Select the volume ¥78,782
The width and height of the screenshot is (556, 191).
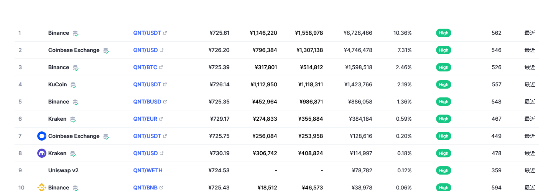pyautogui.click(x=362, y=170)
